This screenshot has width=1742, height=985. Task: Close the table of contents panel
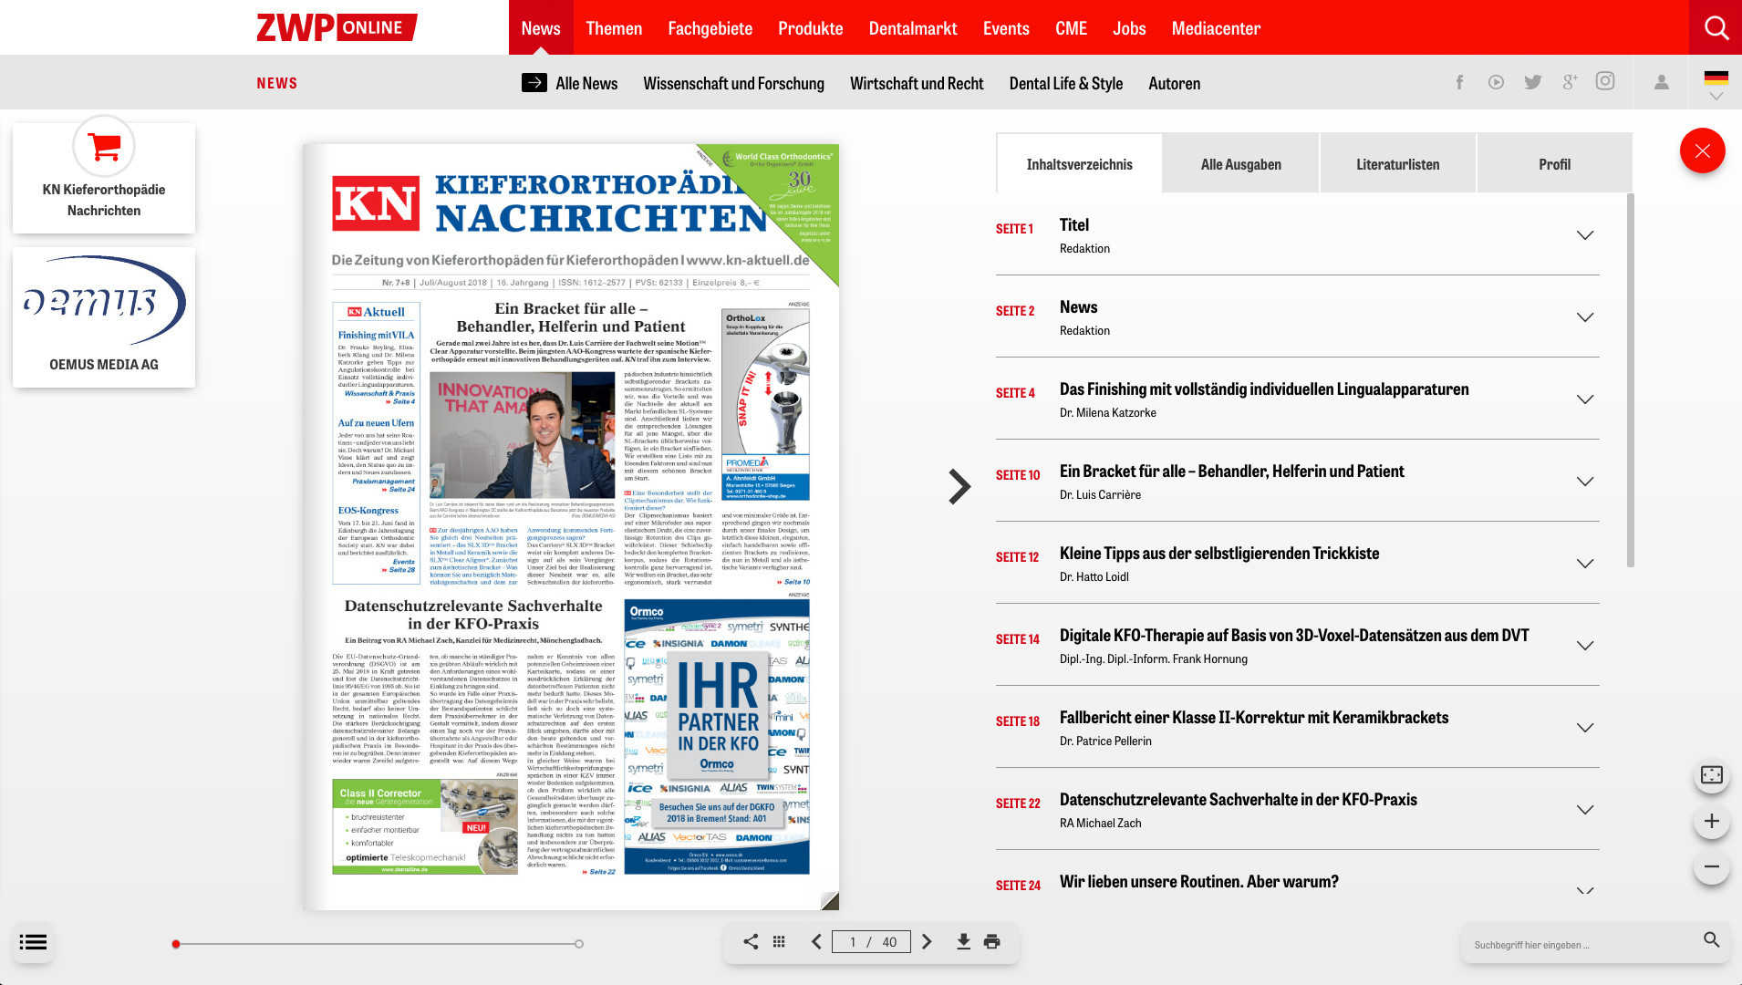(x=1703, y=150)
